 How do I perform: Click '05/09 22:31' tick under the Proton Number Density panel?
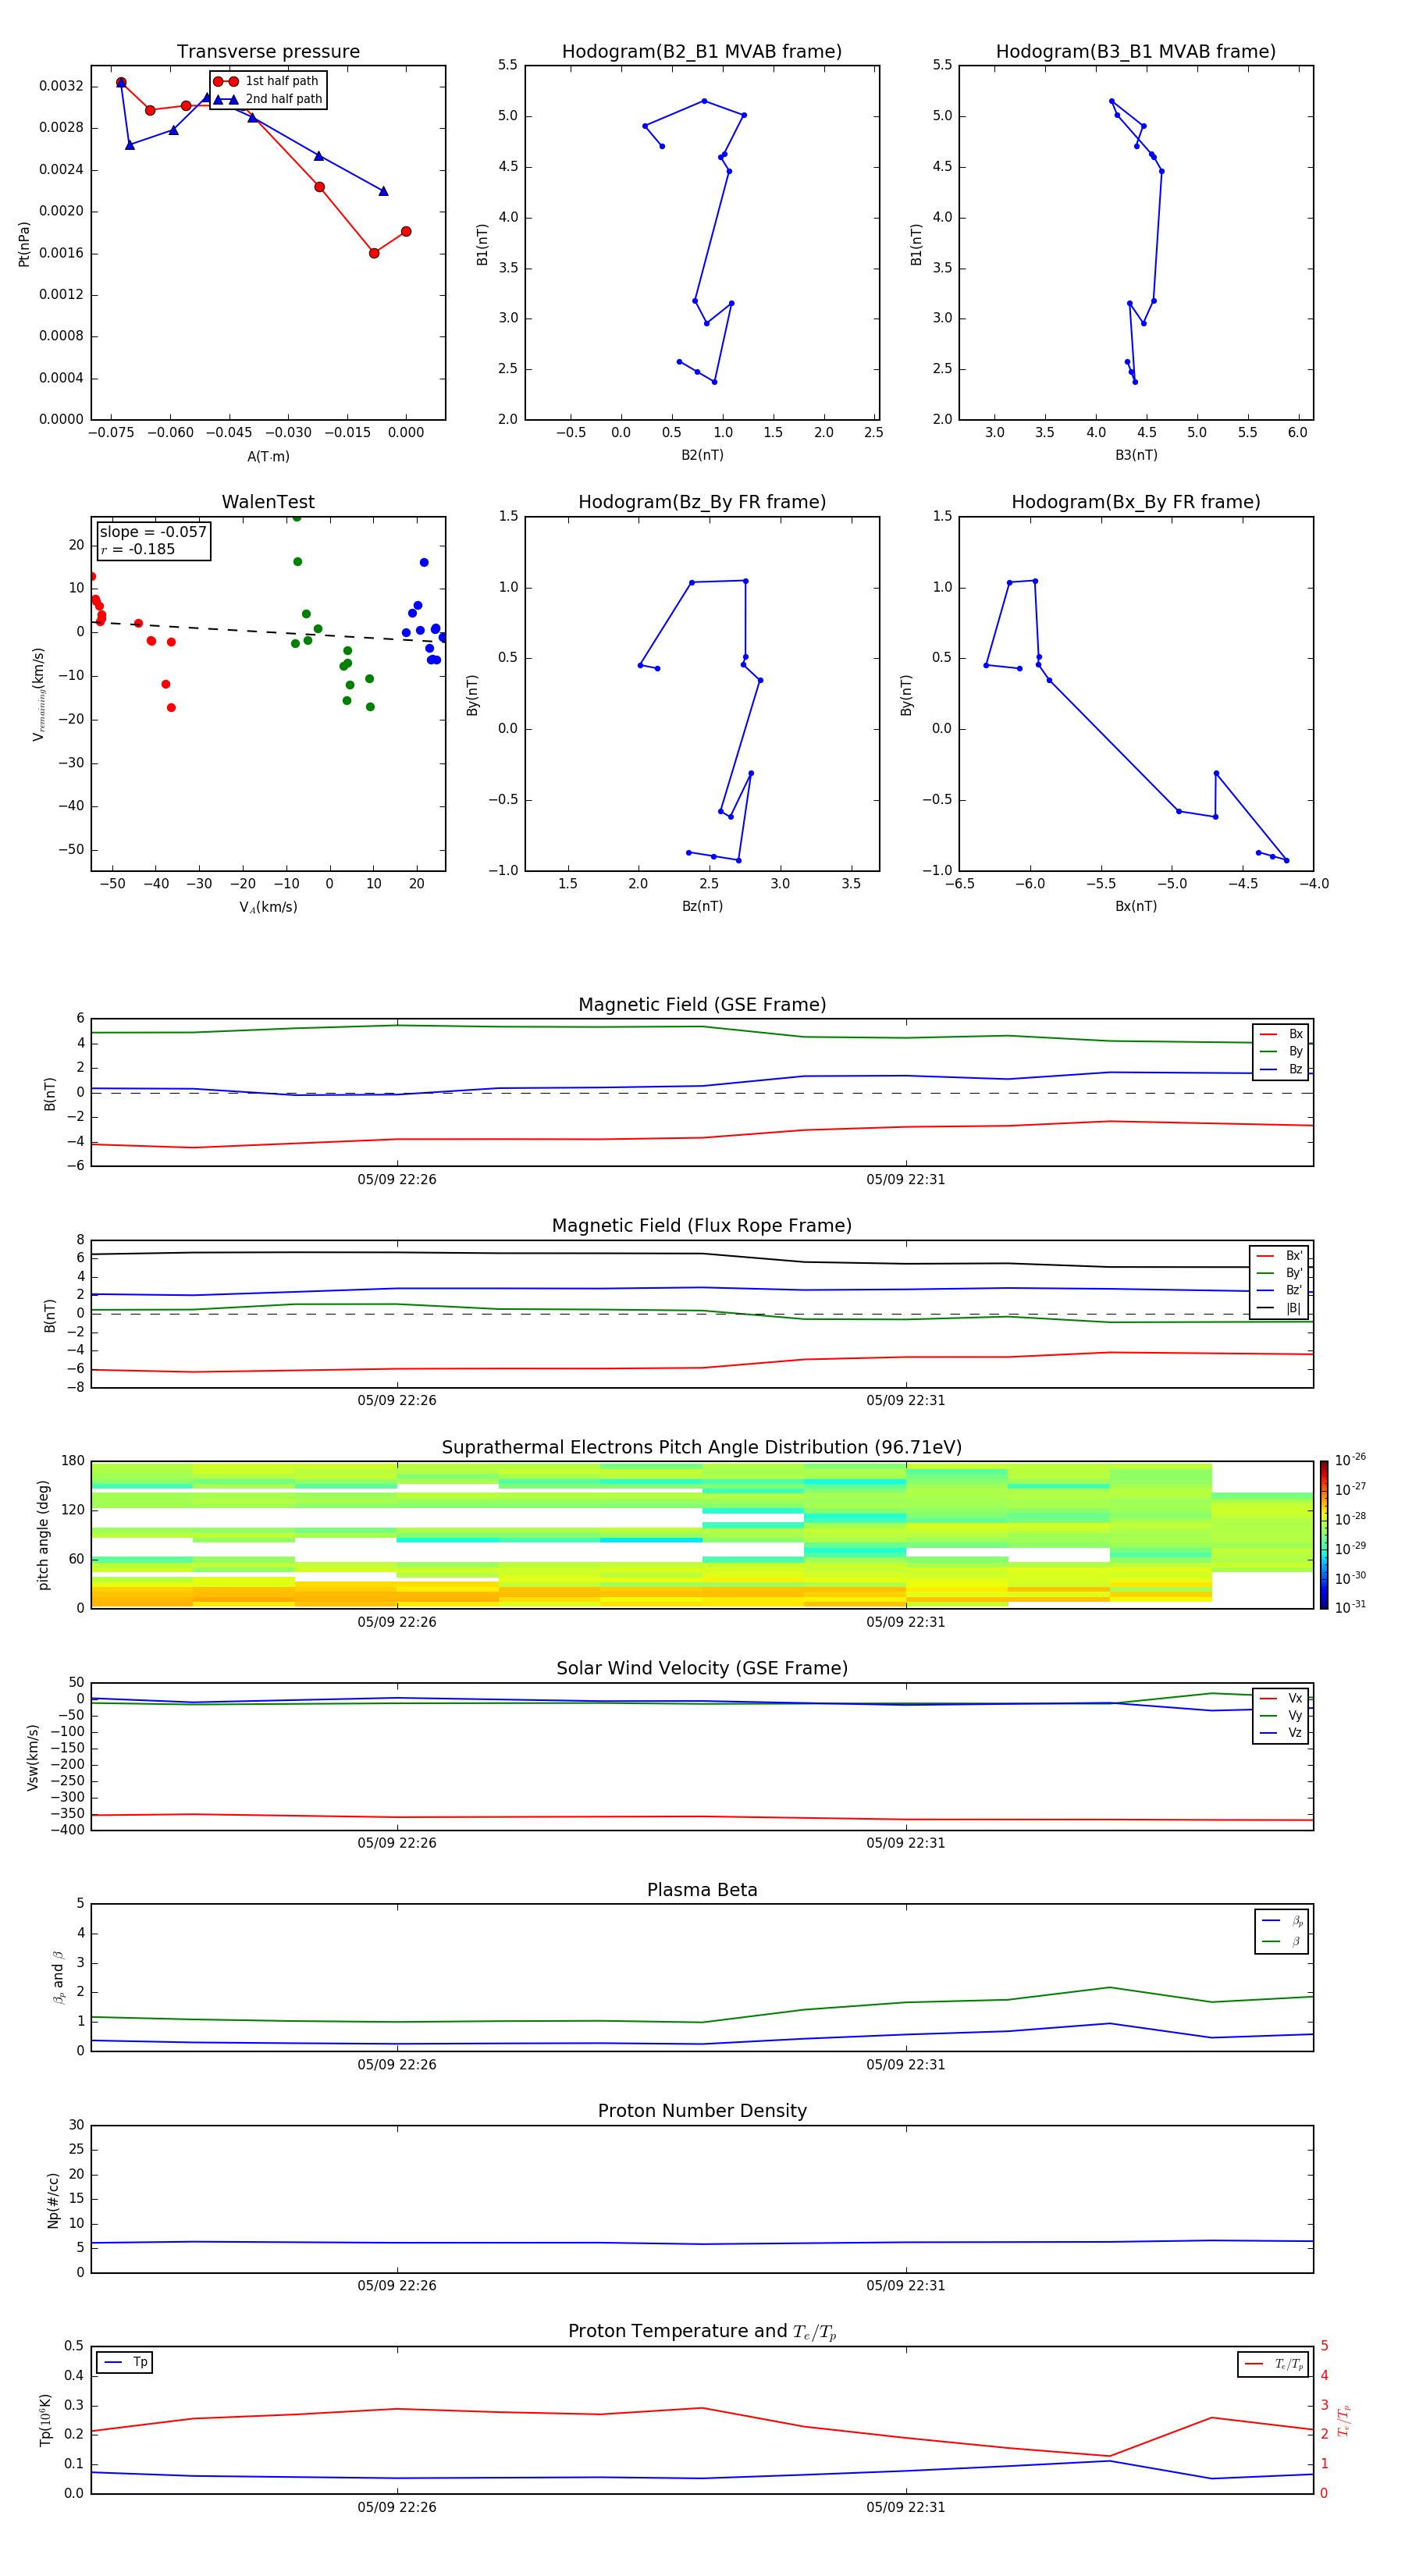click(906, 2286)
